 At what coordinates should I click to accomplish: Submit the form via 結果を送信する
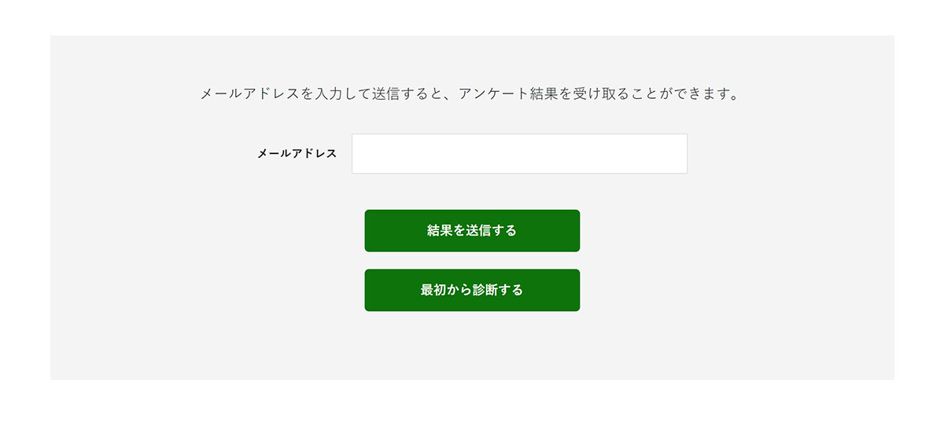point(472,230)
